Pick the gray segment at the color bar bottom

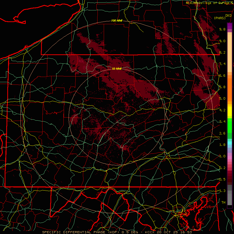230,199
